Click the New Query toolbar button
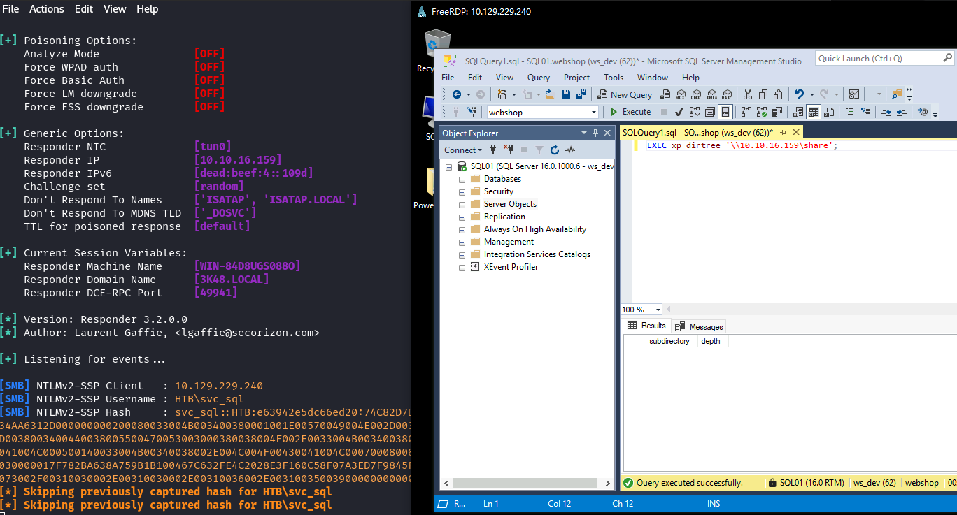Viewport: 957px width, 515px height. point(625,94)
